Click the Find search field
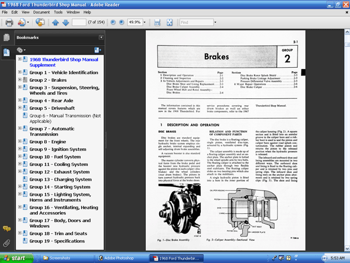Screen dimensions: 350x263 click(x=197, y=22)
